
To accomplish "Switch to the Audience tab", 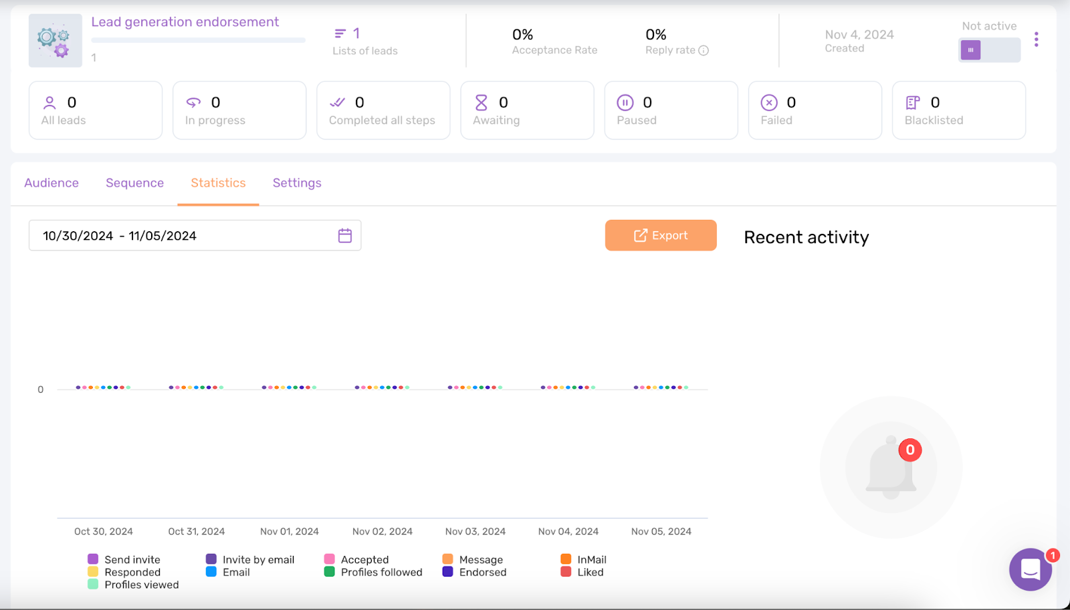I will (x=51, y=183).
